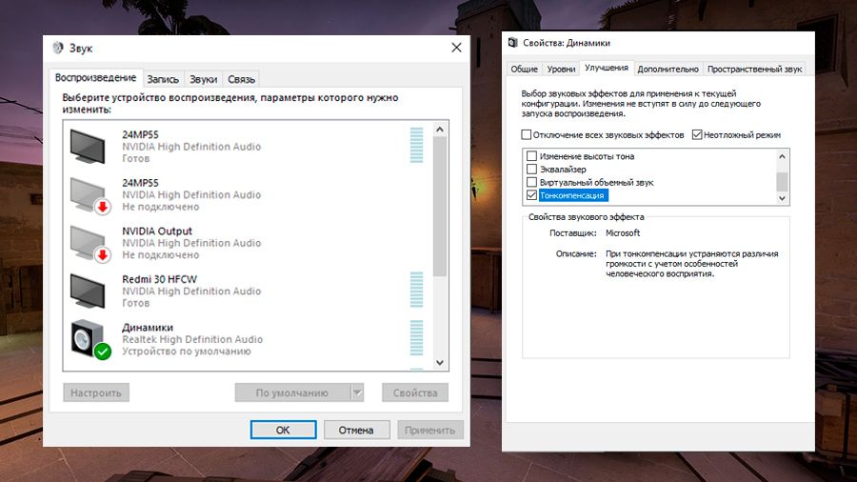Image resolution: width=857 pixels, height=482 pixels.
Task: Select the first 24MP55 monitor device icon
Action: 90,146
